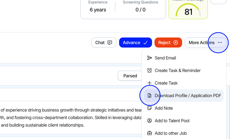Image resolution: width=230 pixels, height=139 pixels.
Task: Click the person icon for Talent Pool
Action: point(149,121)
